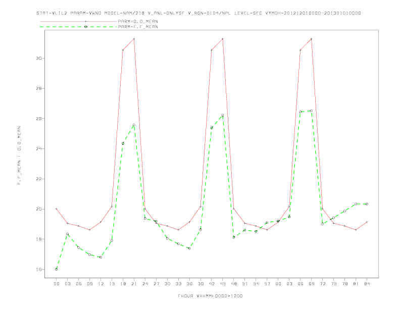
Task: Click x-axis tick label 21
Action: [x=134, y=284]
